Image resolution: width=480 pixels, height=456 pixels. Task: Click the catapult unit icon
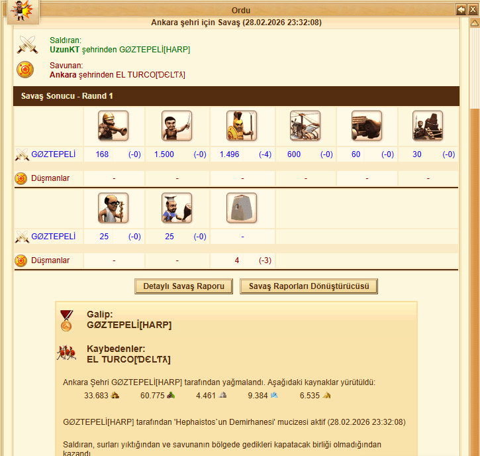tap(428, 126)
